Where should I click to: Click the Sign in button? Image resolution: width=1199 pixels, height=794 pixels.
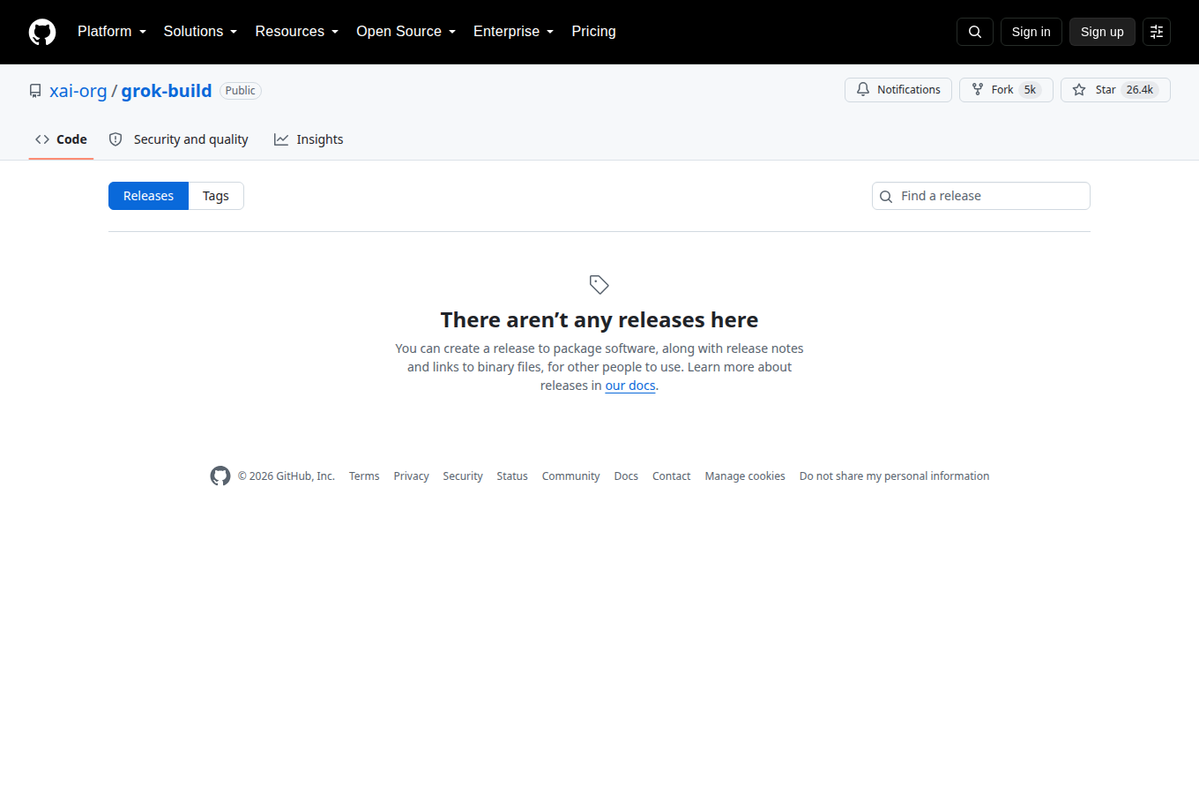1031,32
